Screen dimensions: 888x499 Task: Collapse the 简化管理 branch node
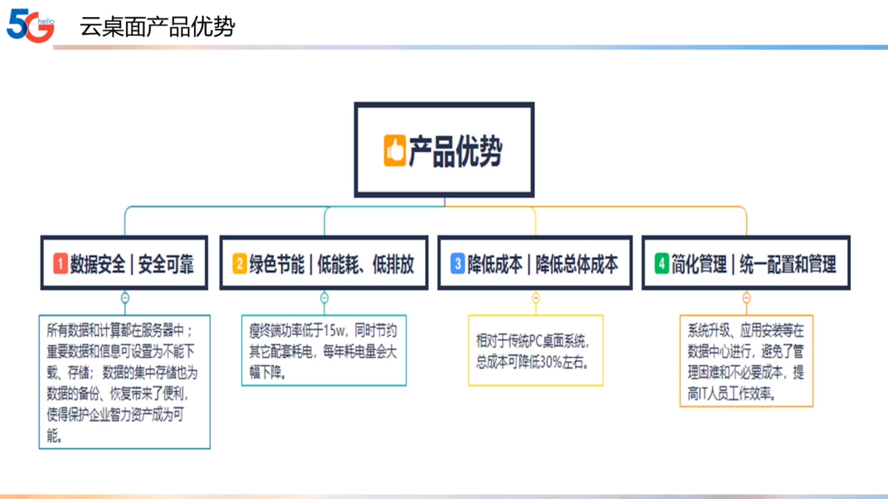(x=746, y=298)
